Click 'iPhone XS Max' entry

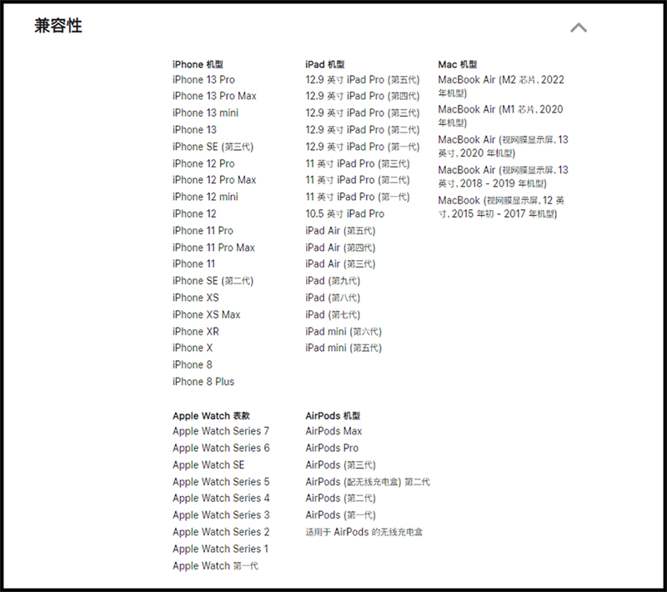206,314
